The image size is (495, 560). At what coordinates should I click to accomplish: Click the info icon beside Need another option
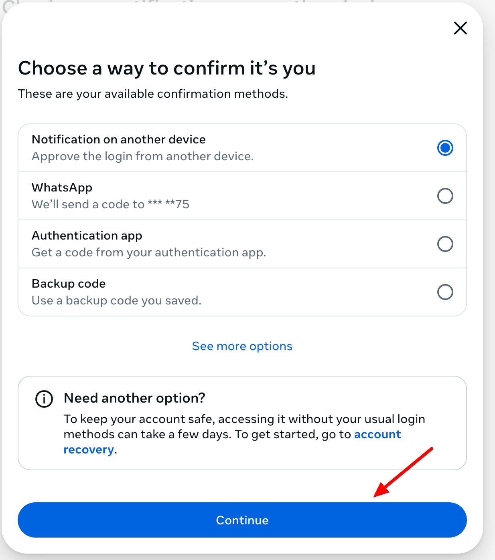[44, 399]
